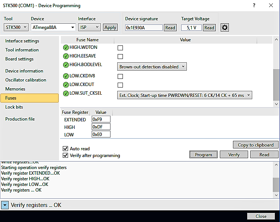The image size is (280, 222).
Task: Open Tool information page
Action: click(22, 50)
